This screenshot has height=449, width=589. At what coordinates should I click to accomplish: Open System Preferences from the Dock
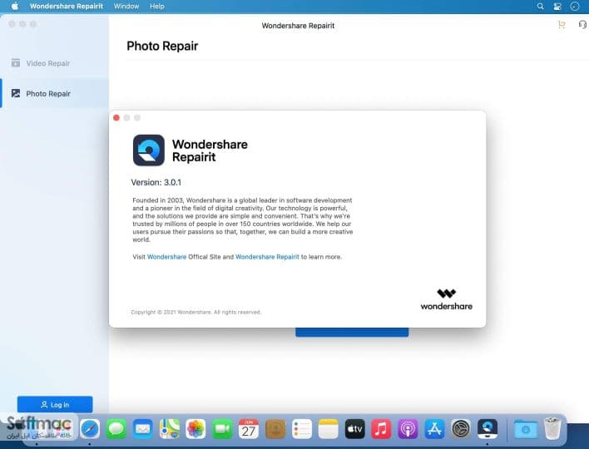click(461, 429)
